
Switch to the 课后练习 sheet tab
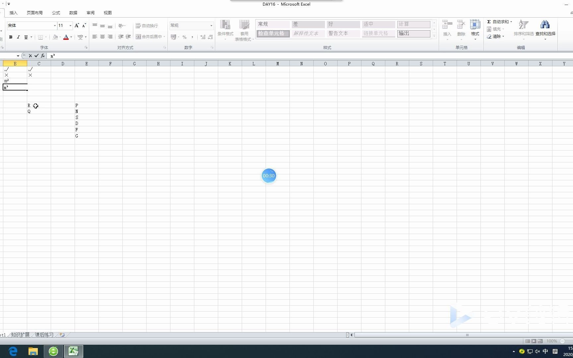coord(44,335)
